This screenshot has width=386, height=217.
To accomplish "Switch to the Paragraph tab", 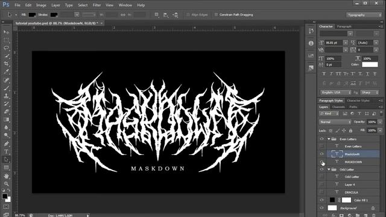I will [344, 27].
